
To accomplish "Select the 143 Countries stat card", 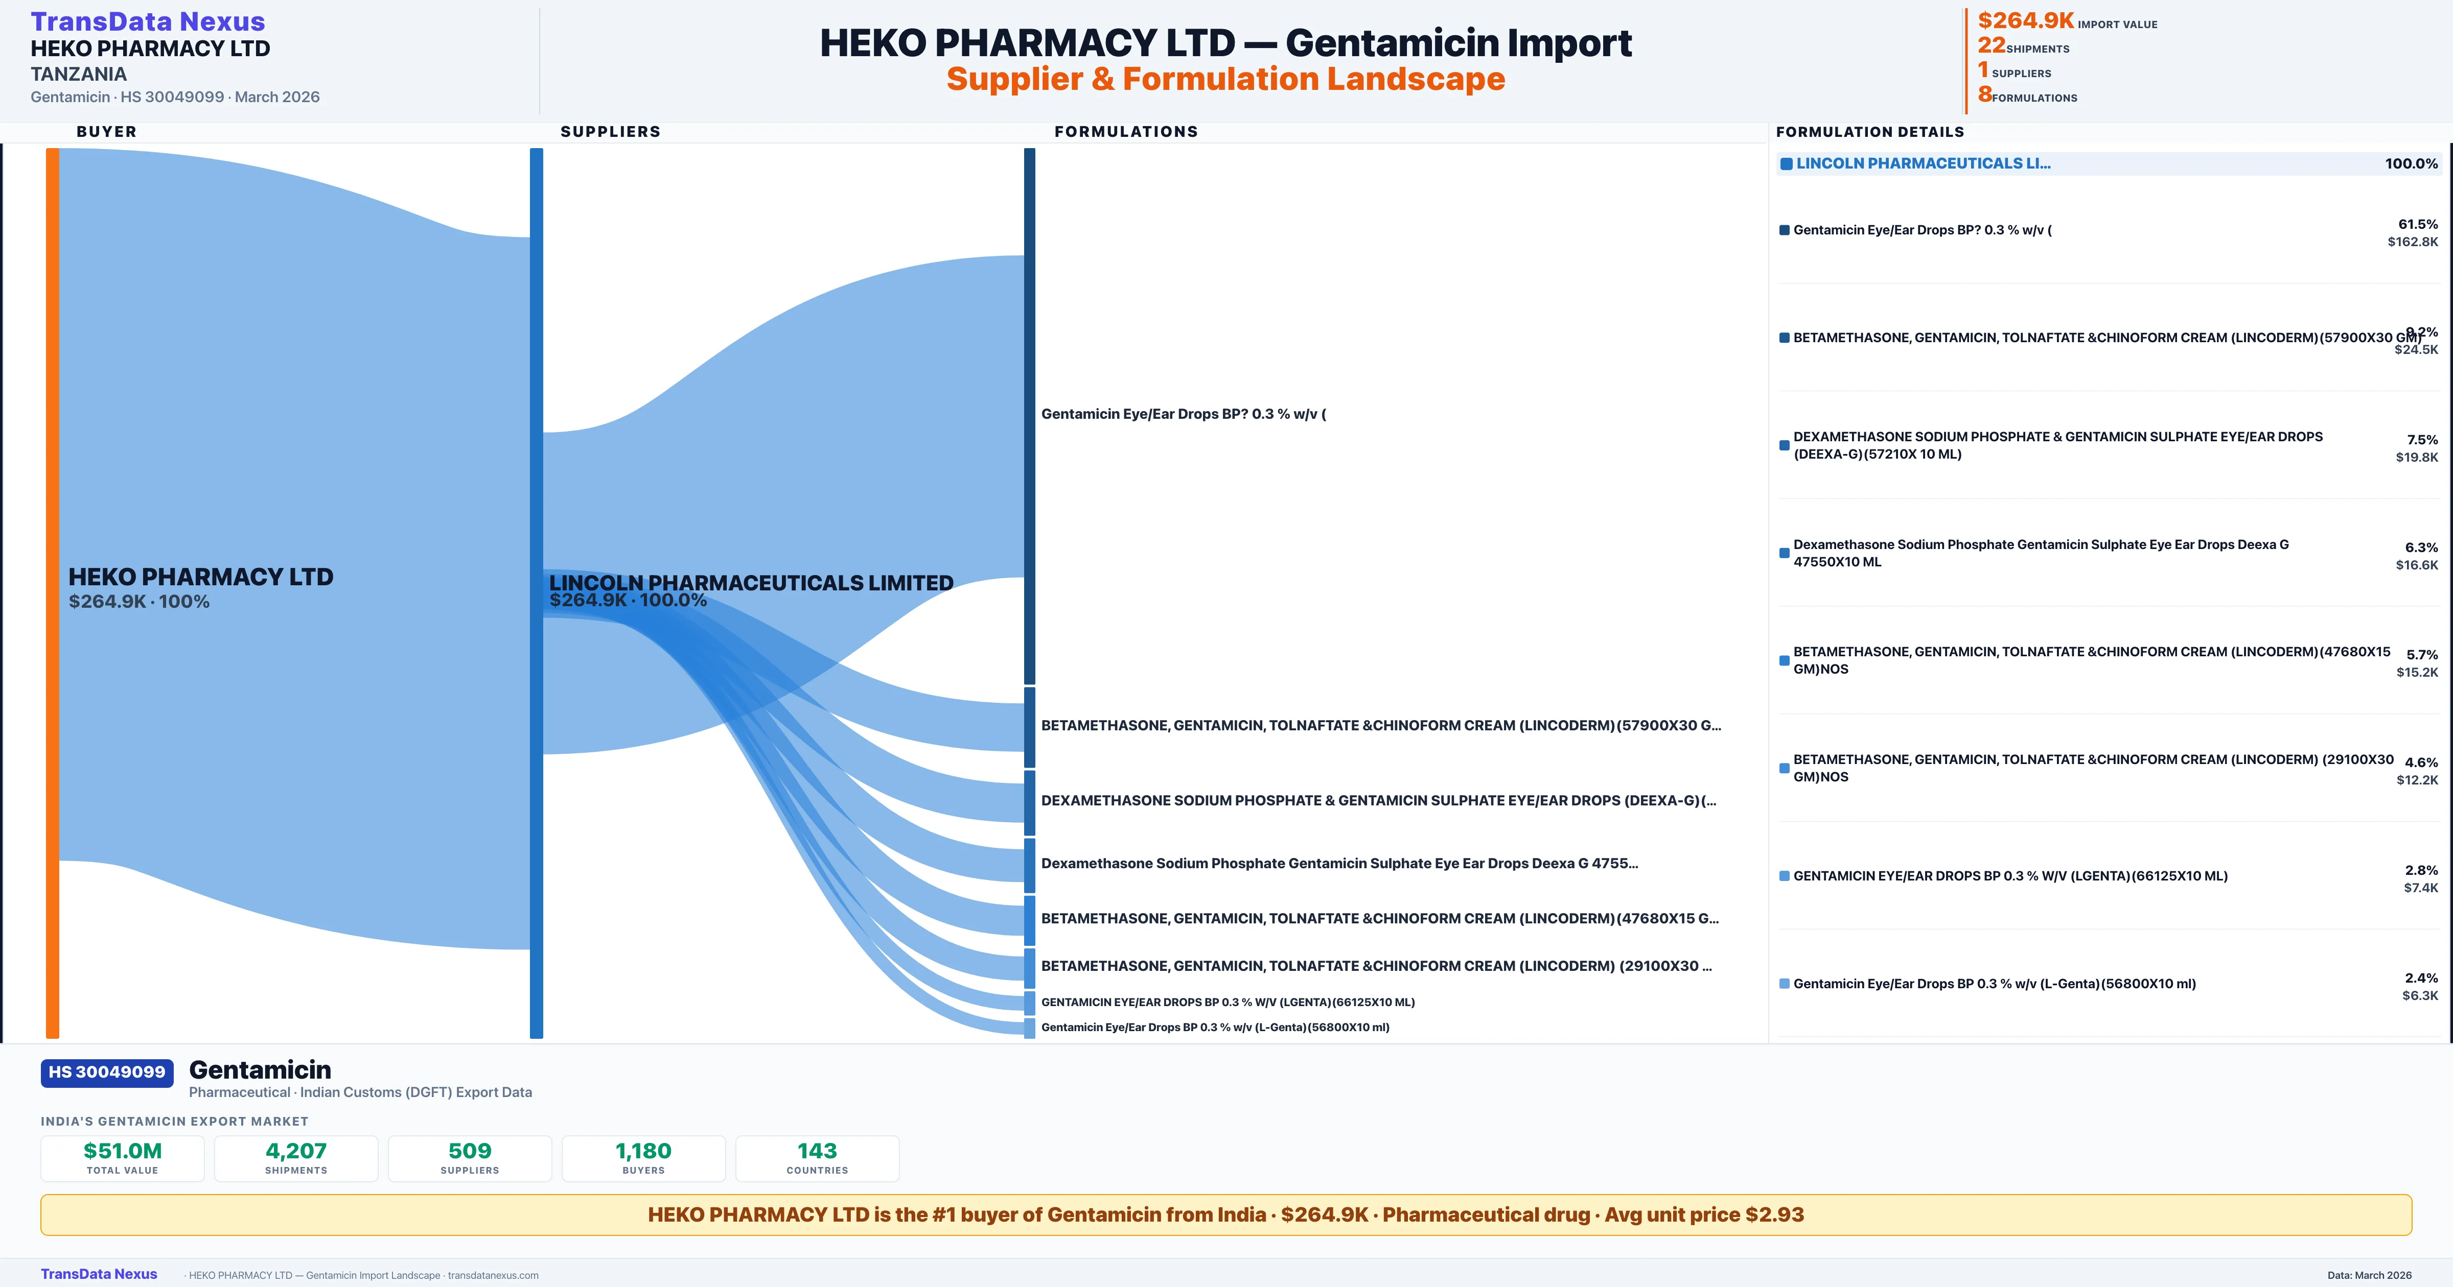I will [x=817, y=1158].
